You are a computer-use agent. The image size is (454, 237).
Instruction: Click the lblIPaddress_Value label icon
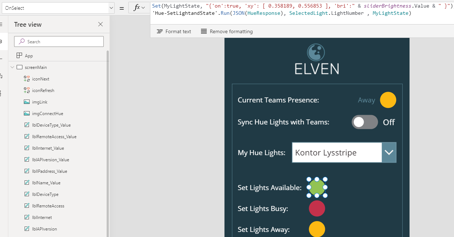coord(27,171)
